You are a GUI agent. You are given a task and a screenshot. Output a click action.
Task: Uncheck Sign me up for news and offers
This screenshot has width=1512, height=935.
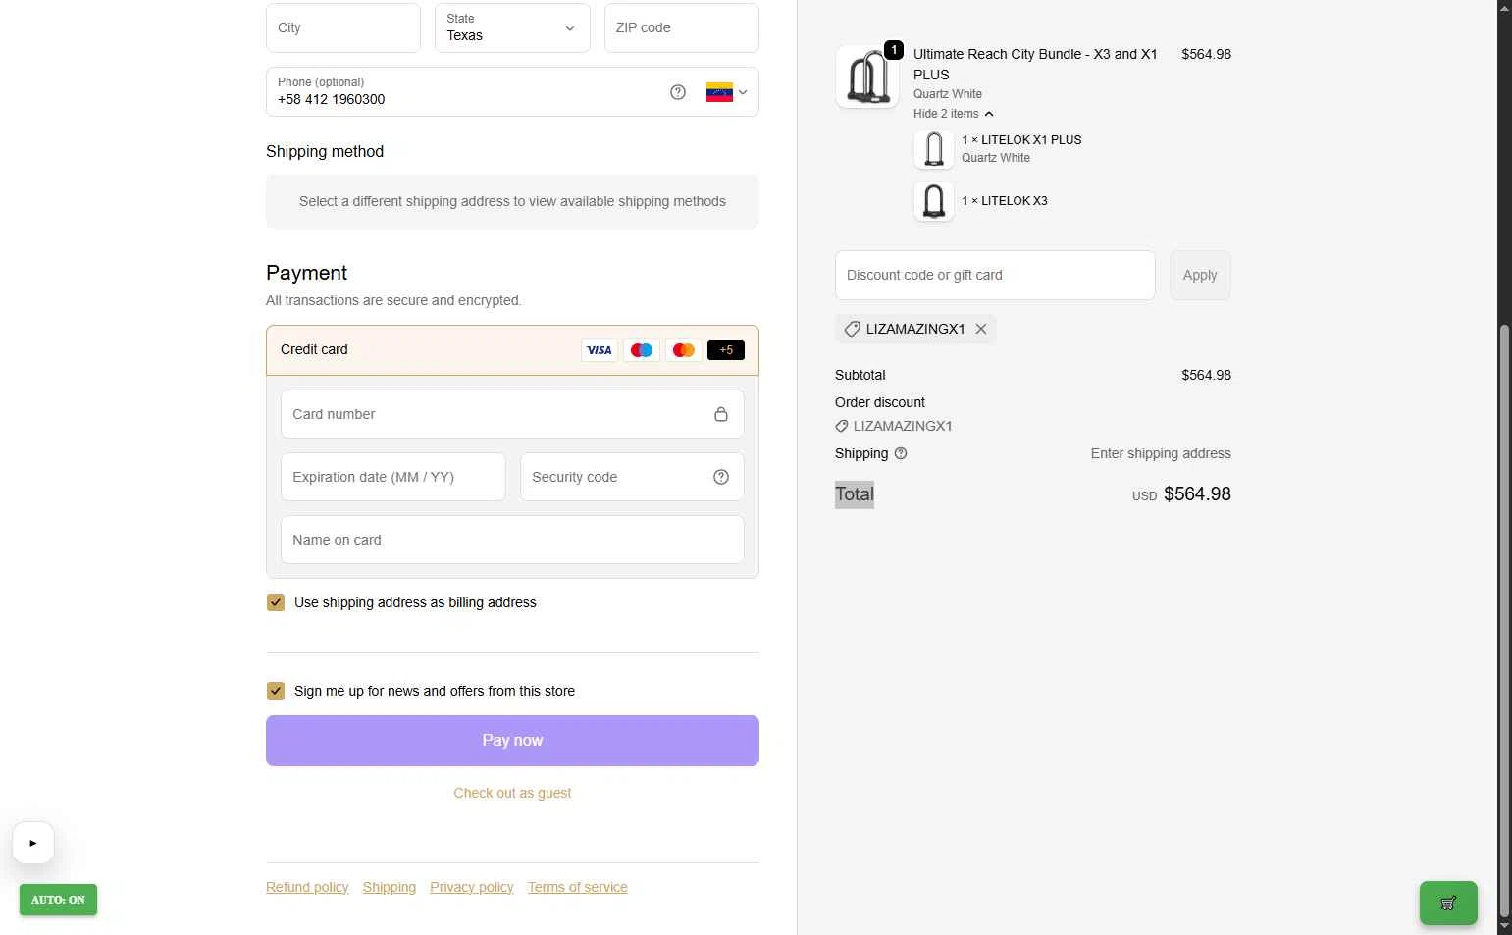276,691
